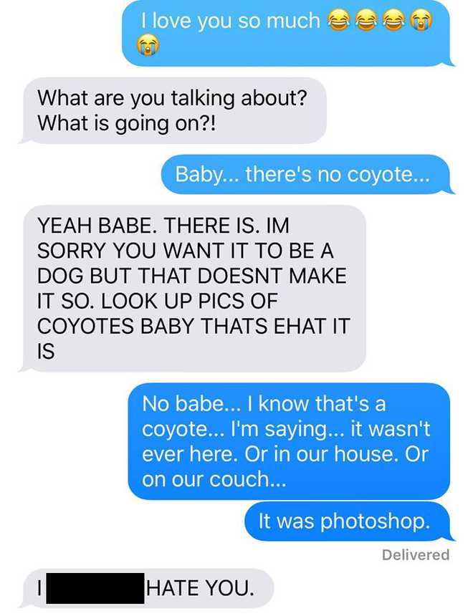Click the word "DOG" in the caps message
This screenshot has height=616, width=473.
pyautogui.click(x=61, y=276)
